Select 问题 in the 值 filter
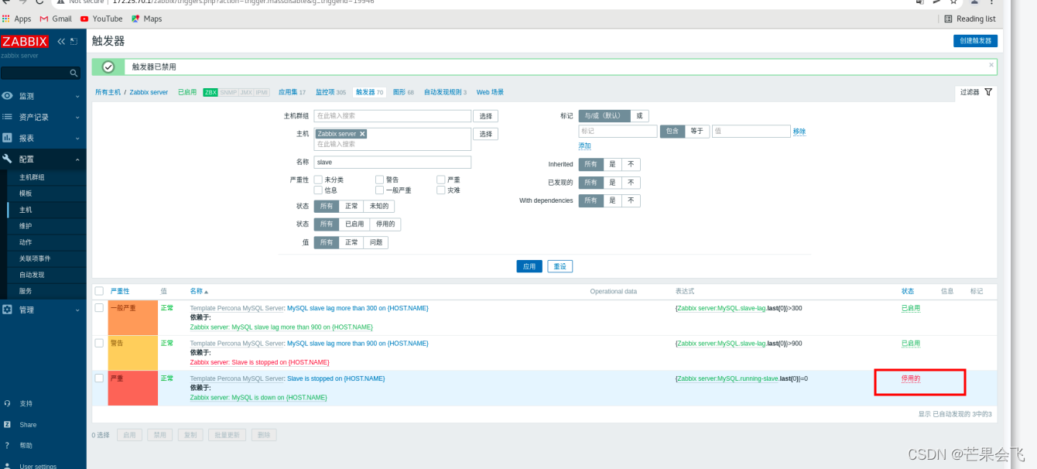Image resolution: width=1037 pixels, height=469 pixels. tap(376, 242)
